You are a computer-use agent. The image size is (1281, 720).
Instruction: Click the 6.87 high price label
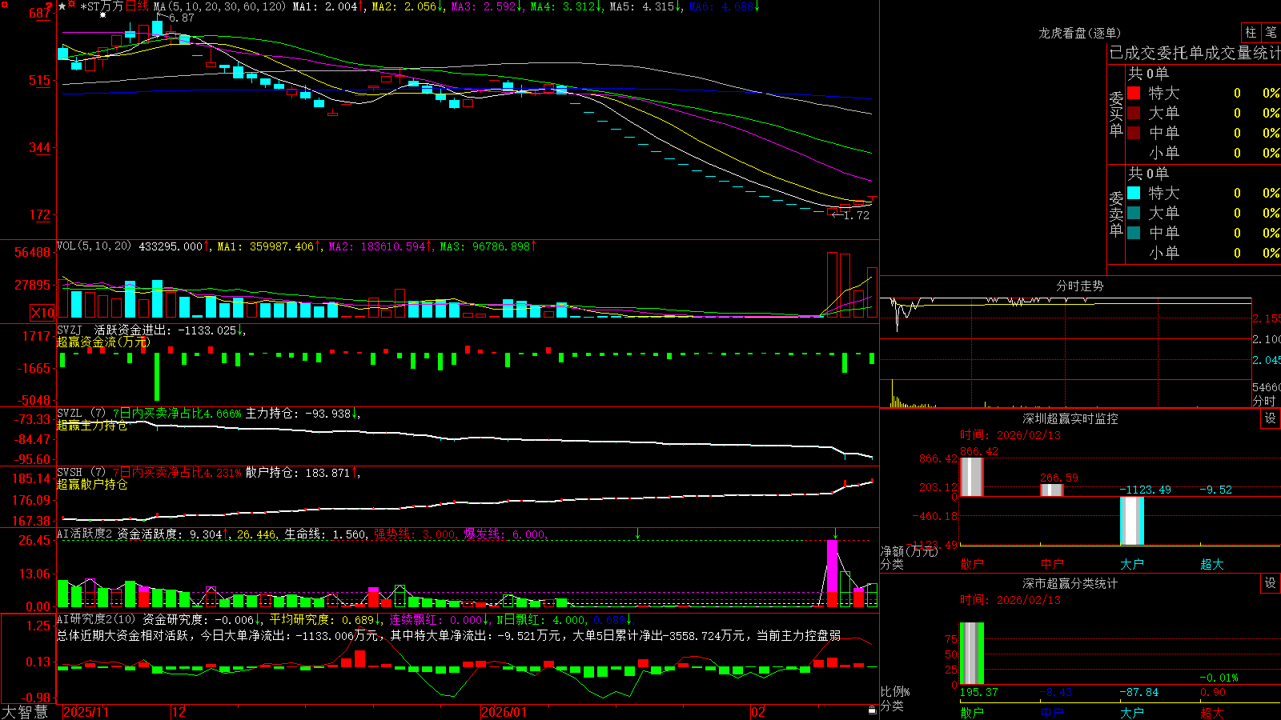(x=181, y=18)
